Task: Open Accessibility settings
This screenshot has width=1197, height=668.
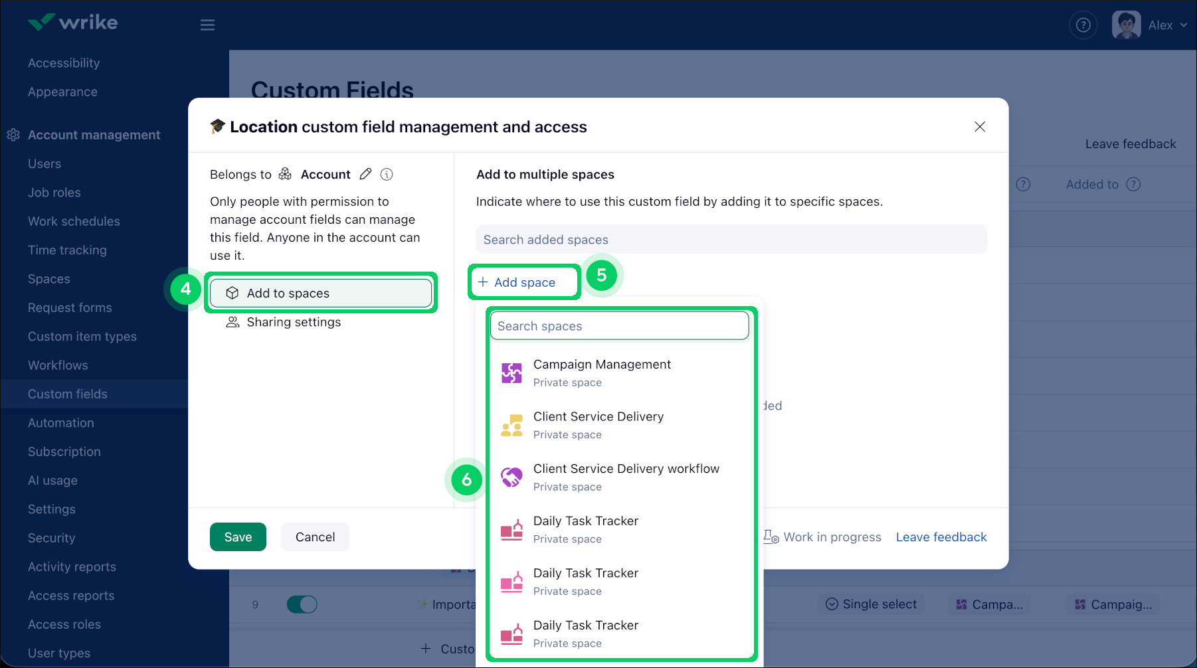Action: coord(64,63)
